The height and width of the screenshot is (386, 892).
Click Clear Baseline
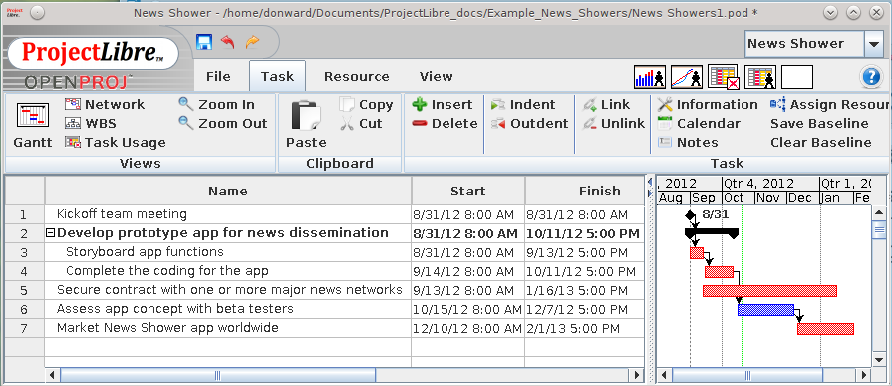(x=821, y=143)
